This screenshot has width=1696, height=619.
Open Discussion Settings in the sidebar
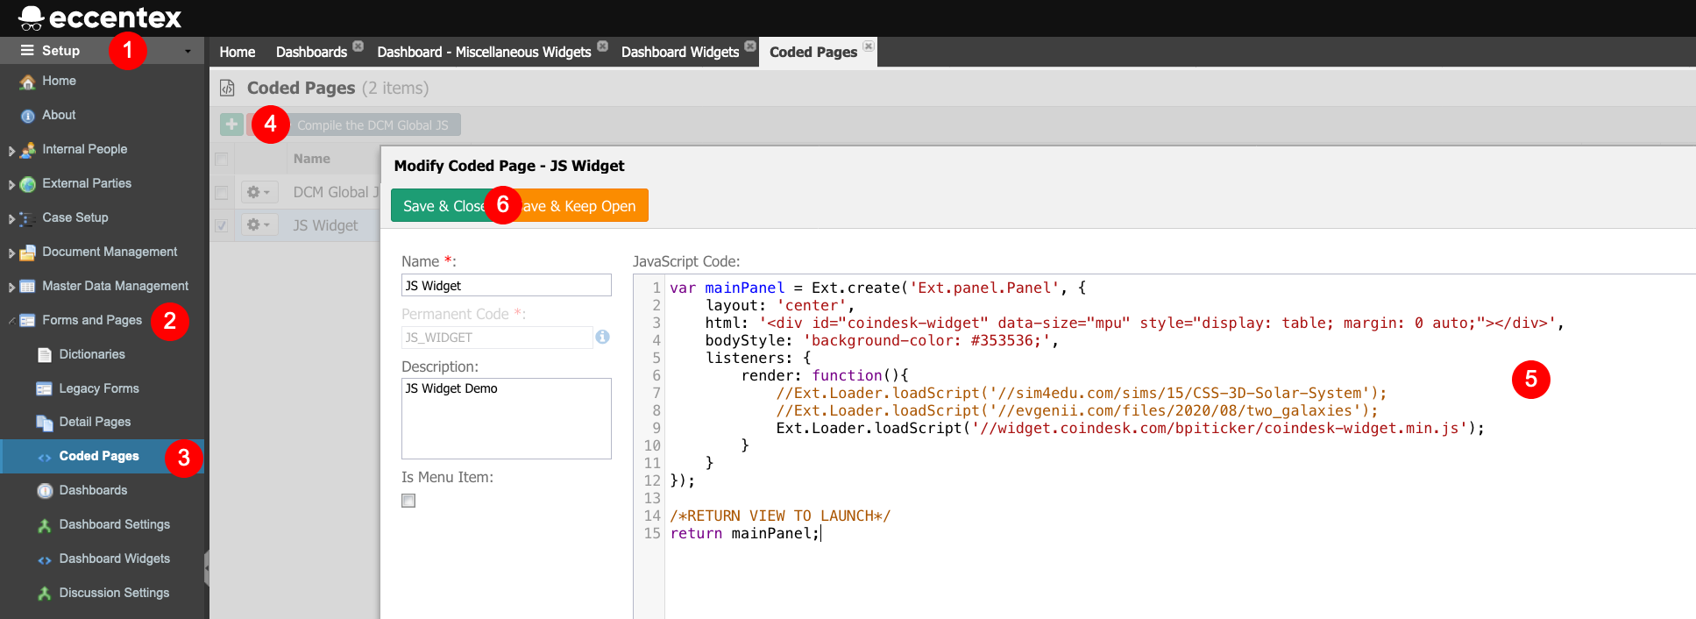click(114, 593)
